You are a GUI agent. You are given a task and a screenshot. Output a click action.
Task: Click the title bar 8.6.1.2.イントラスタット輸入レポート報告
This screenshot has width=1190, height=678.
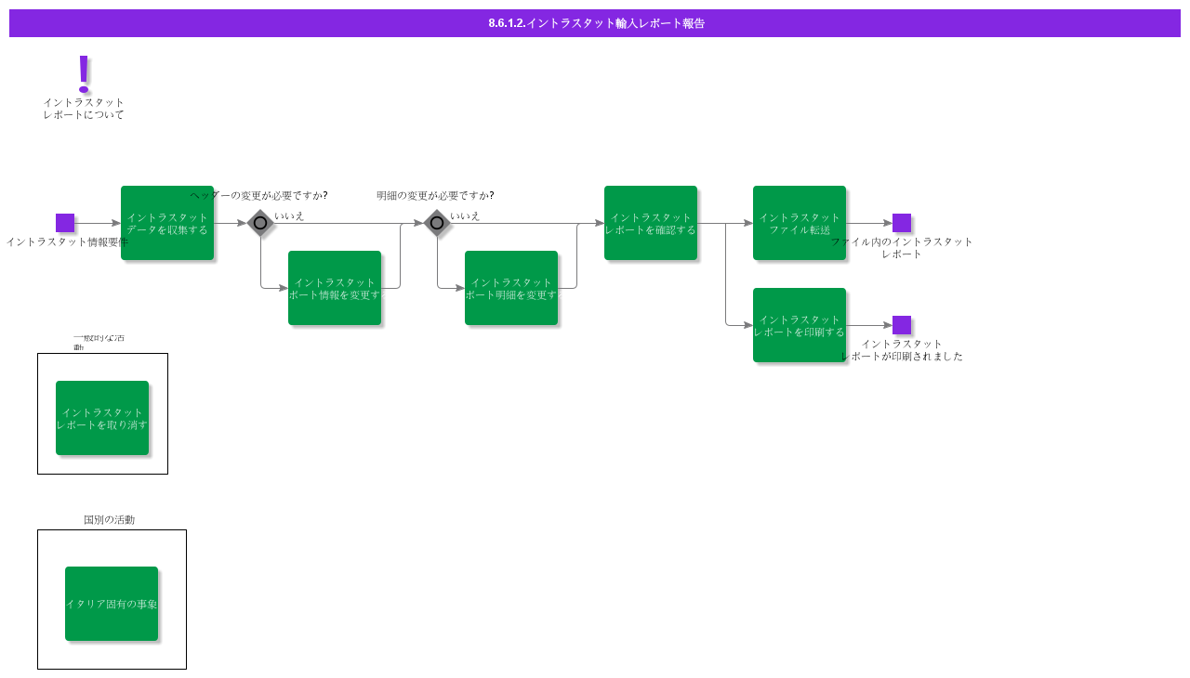tap(595, 23)
